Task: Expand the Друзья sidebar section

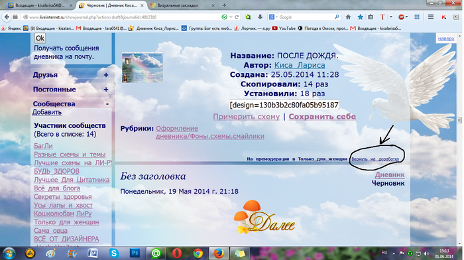Action: pos(106,75)
